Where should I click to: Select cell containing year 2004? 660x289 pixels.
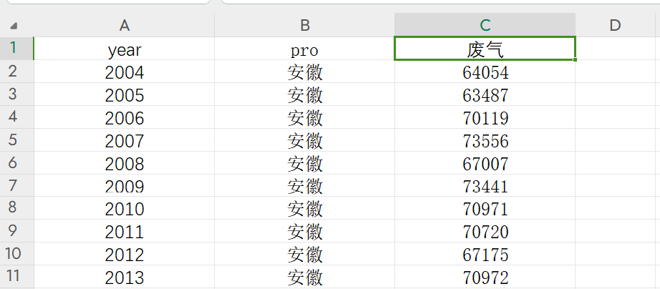125,72
